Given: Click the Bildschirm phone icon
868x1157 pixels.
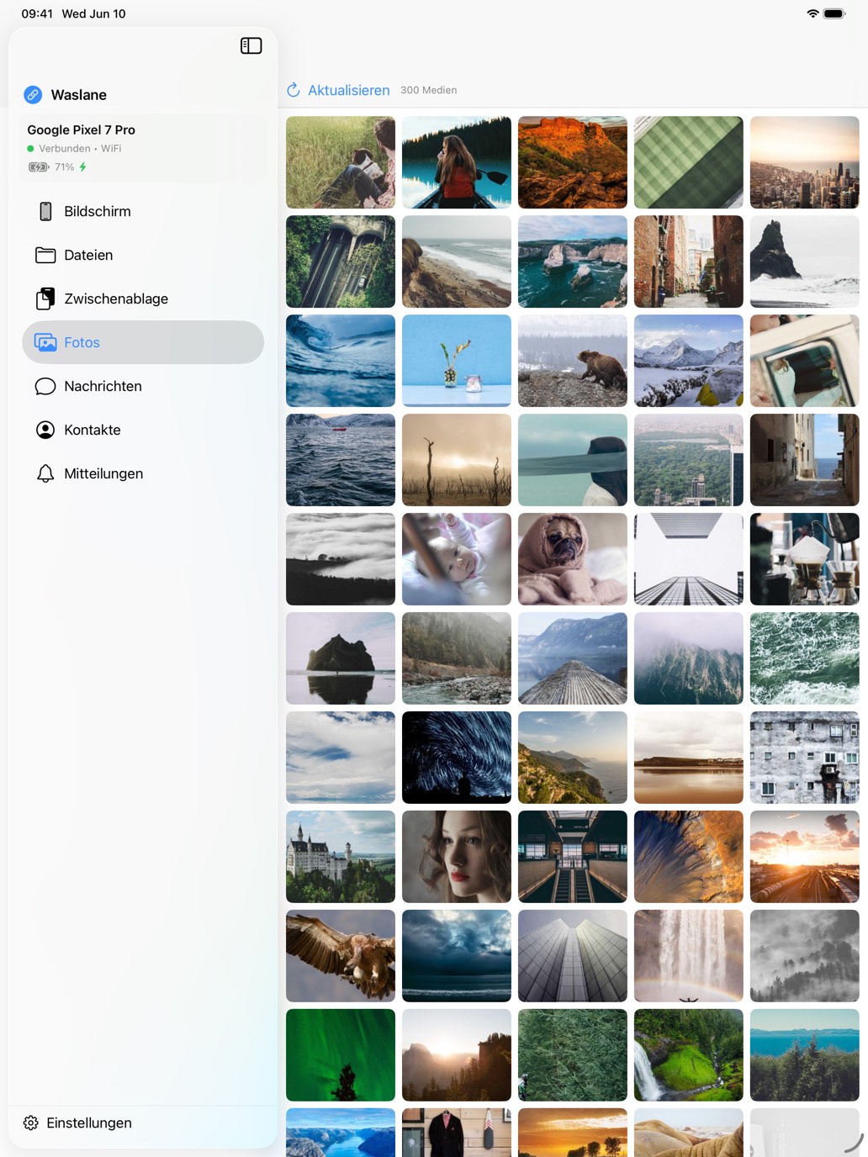Looking at the screenshot, I should click(x=45, y=211).
